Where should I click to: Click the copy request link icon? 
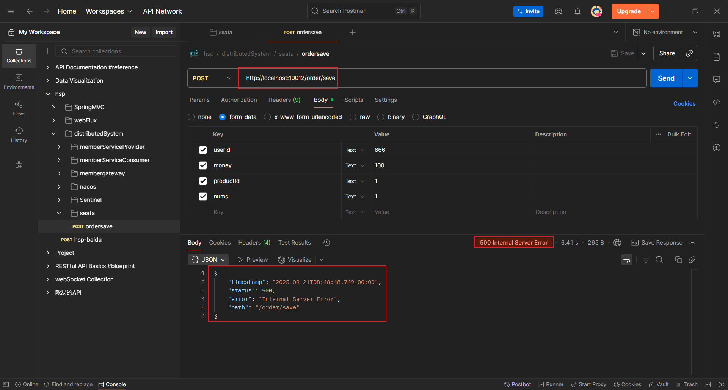(689, 53)
